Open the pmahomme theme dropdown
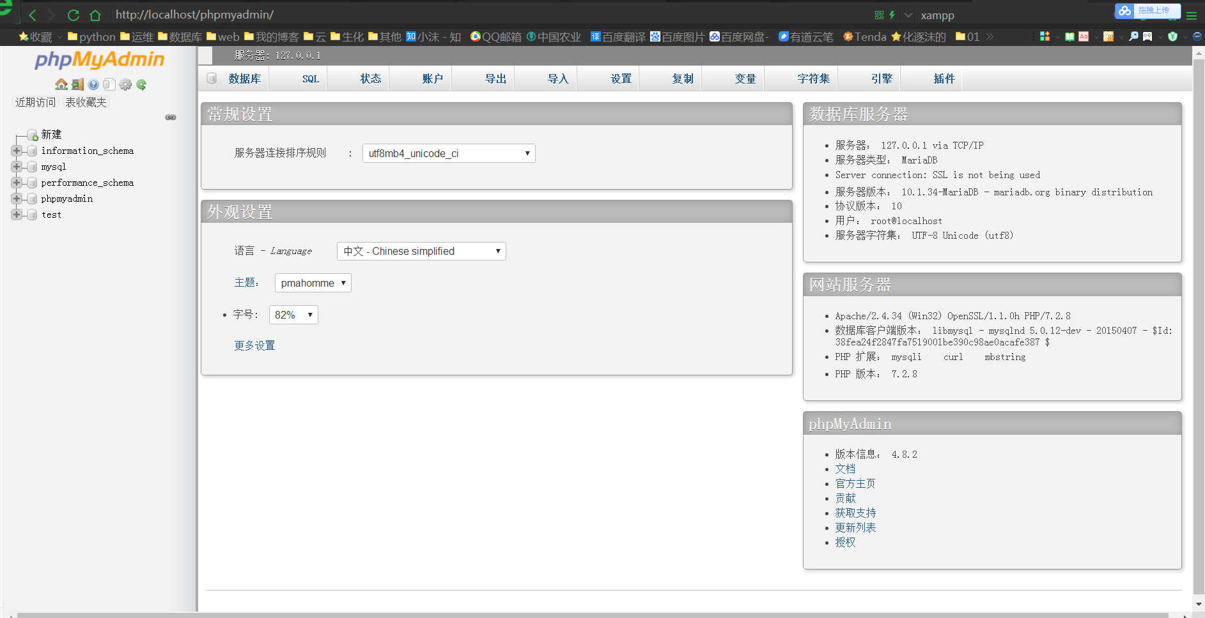 click(313, 283)
